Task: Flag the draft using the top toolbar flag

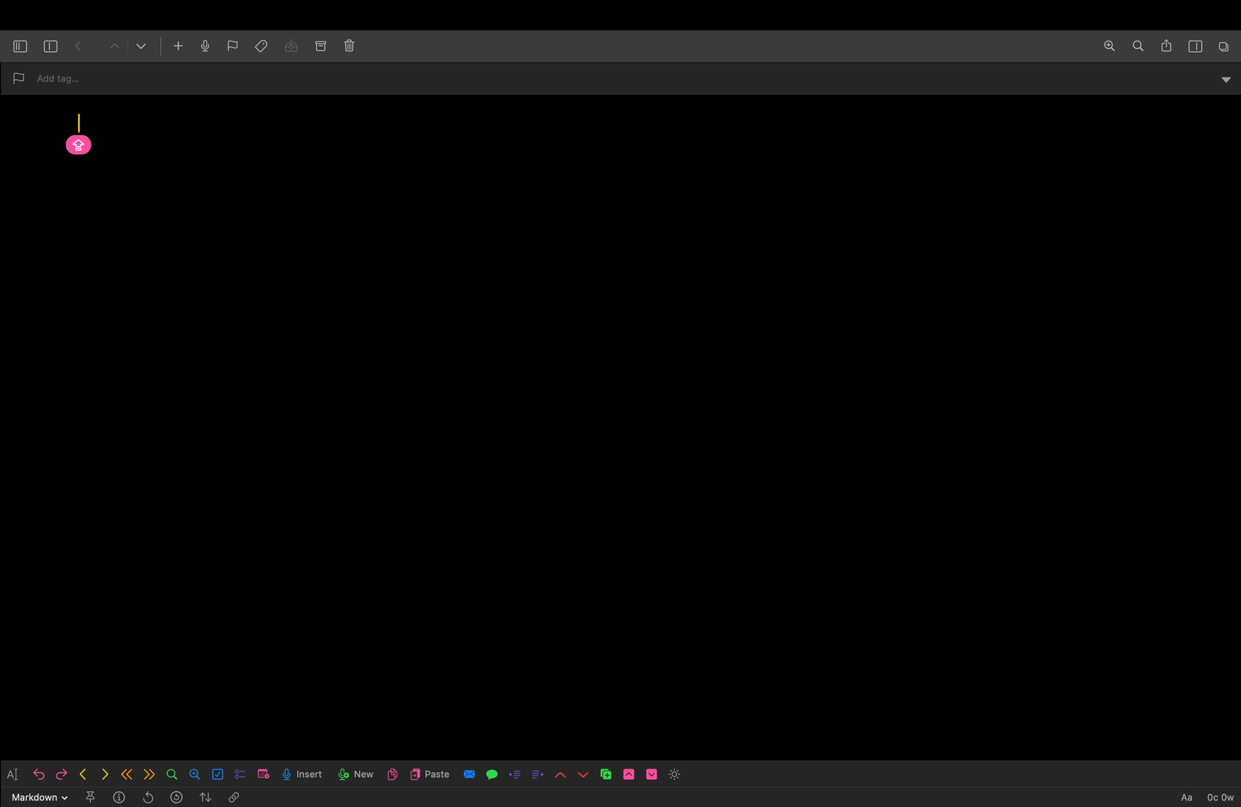Action: pyautogui.click(x=232, y=46)
